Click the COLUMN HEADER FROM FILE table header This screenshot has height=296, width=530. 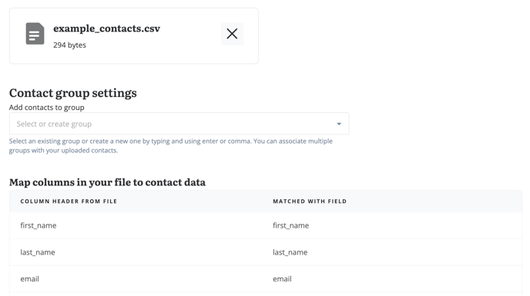(x=69, y=201)
